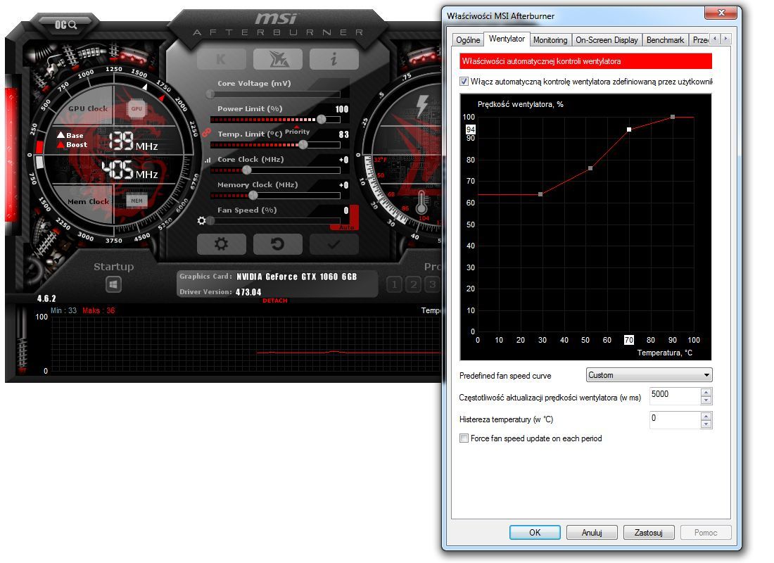This screenshot has width=774, height=563.
Task: Click the Core Voltage slider handle
Action: click(x=210, y=94)
